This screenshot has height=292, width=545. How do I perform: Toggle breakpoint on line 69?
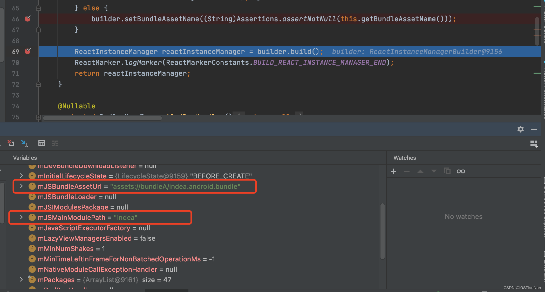[x=28, y=51]
